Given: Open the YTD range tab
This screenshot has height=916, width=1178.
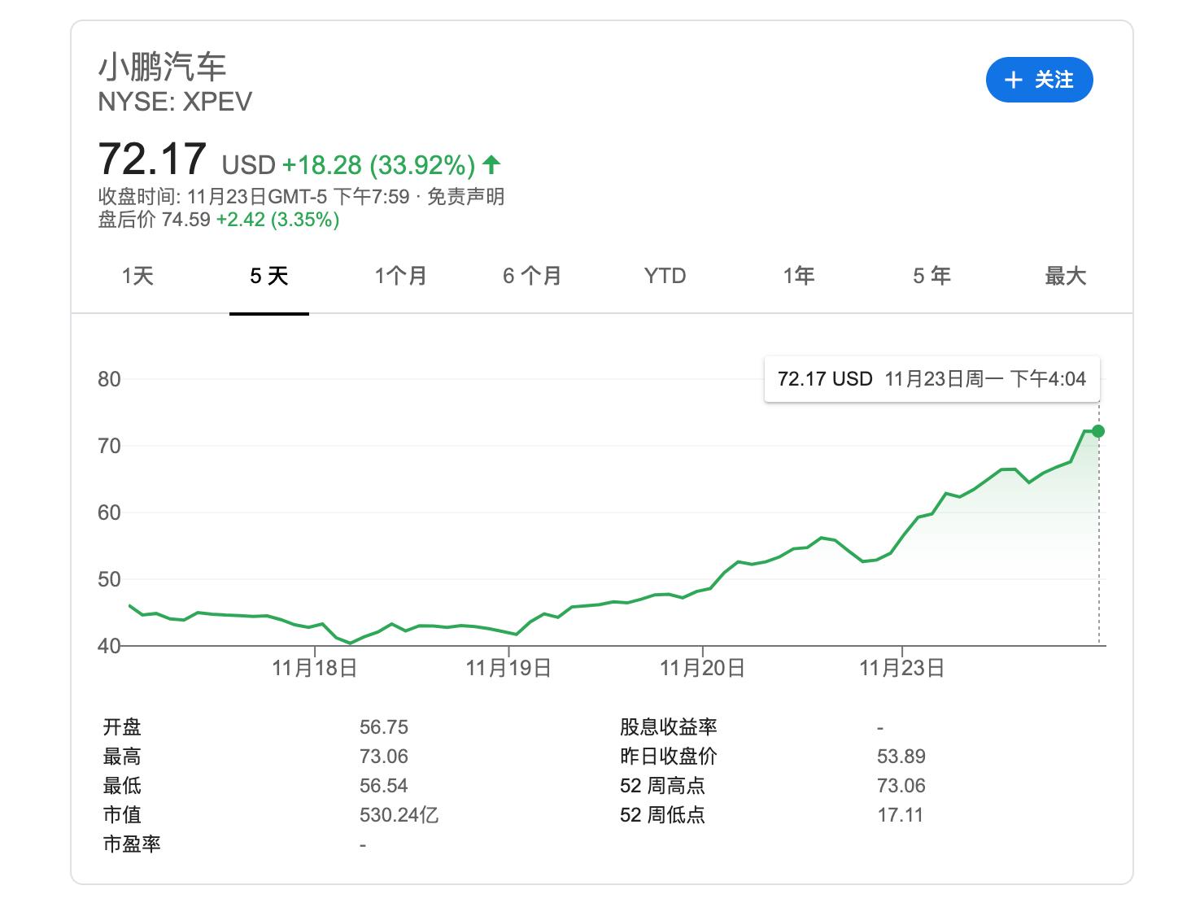Looking at the screenshot, I should [x=665, y=276].
